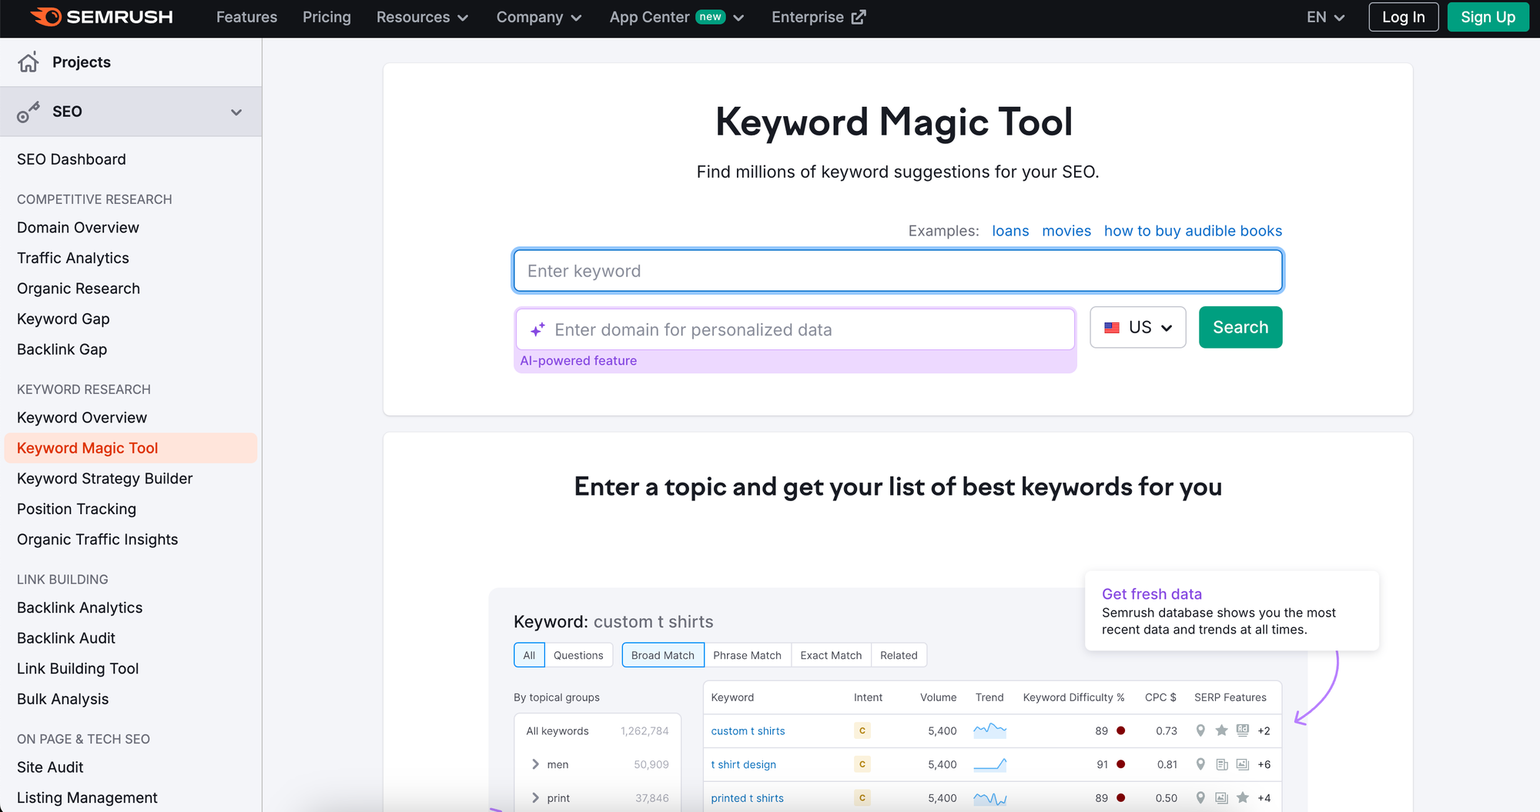Open Organic Research

click(79, 289)
